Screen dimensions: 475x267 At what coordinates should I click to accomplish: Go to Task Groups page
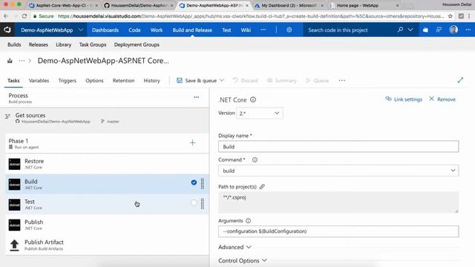[x=93, y=44]
